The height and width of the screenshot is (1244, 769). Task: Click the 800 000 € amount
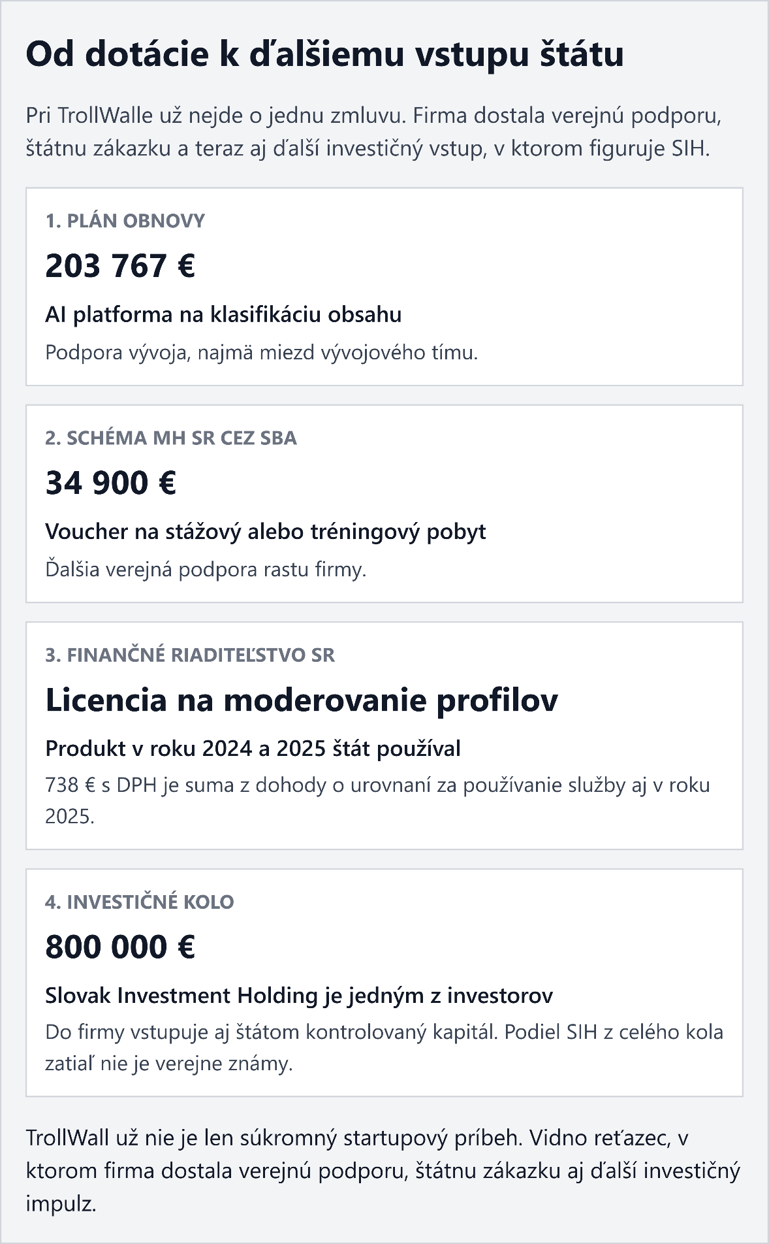(x=120, y=947)
